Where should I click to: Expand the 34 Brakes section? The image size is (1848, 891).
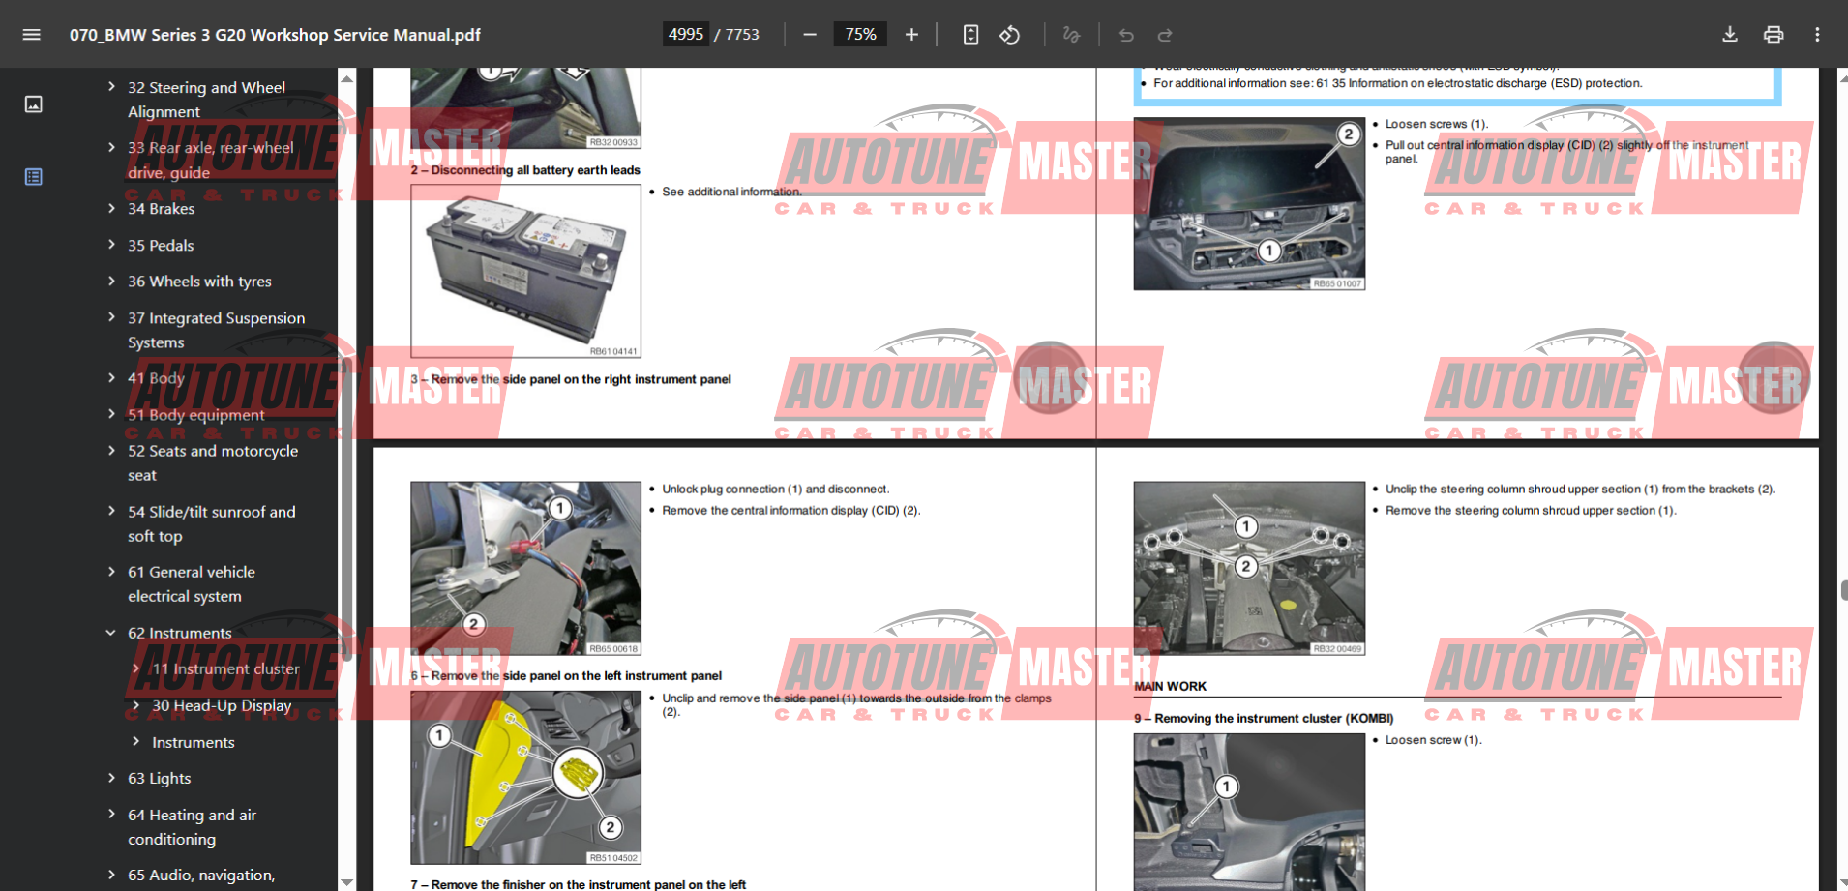point(111,209)
